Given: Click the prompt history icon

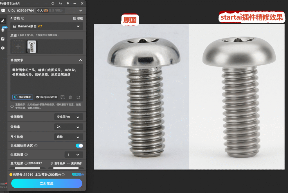Looking at the screenshot, I should pyautogui.click(x=62, y=97).
